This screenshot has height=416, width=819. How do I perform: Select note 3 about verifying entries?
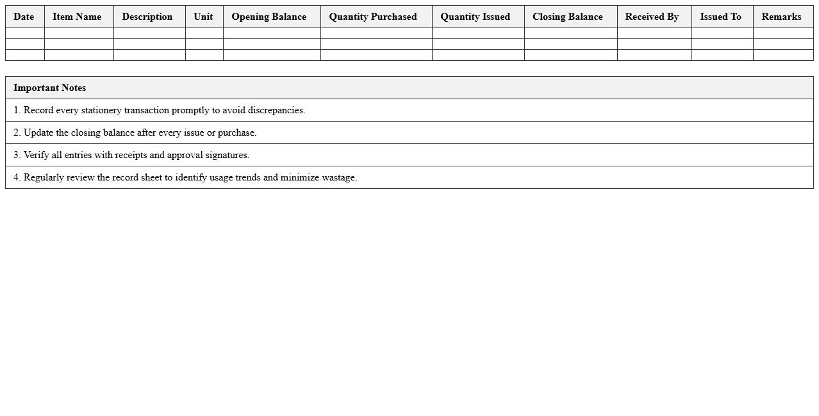(131, 155)
